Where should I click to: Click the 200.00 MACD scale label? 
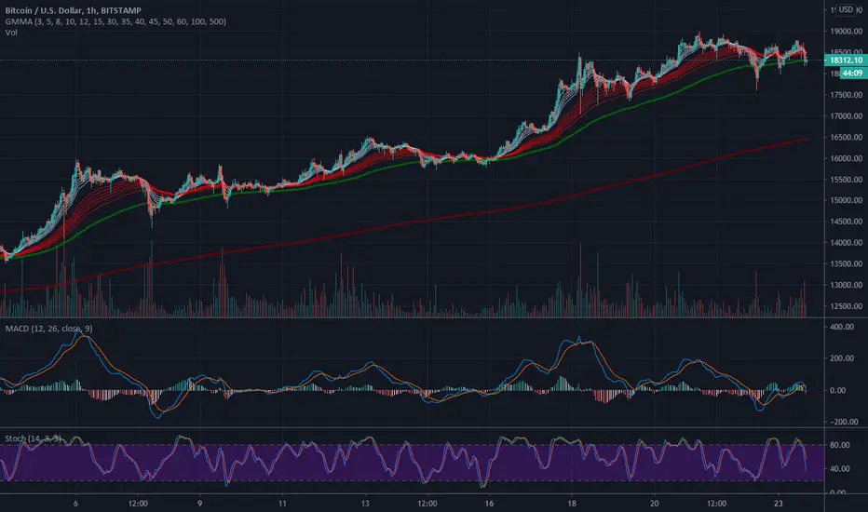[x=842, y=358]
